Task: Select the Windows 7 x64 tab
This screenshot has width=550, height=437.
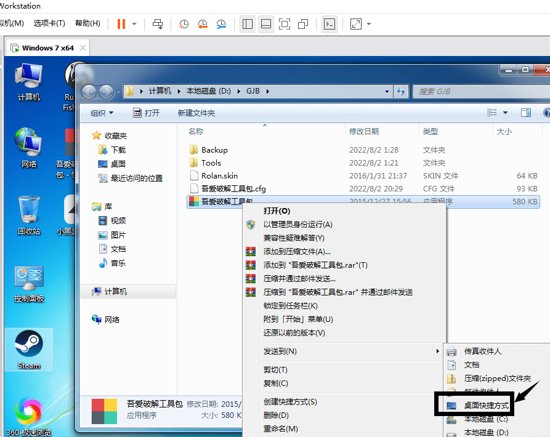Action: 47,47
